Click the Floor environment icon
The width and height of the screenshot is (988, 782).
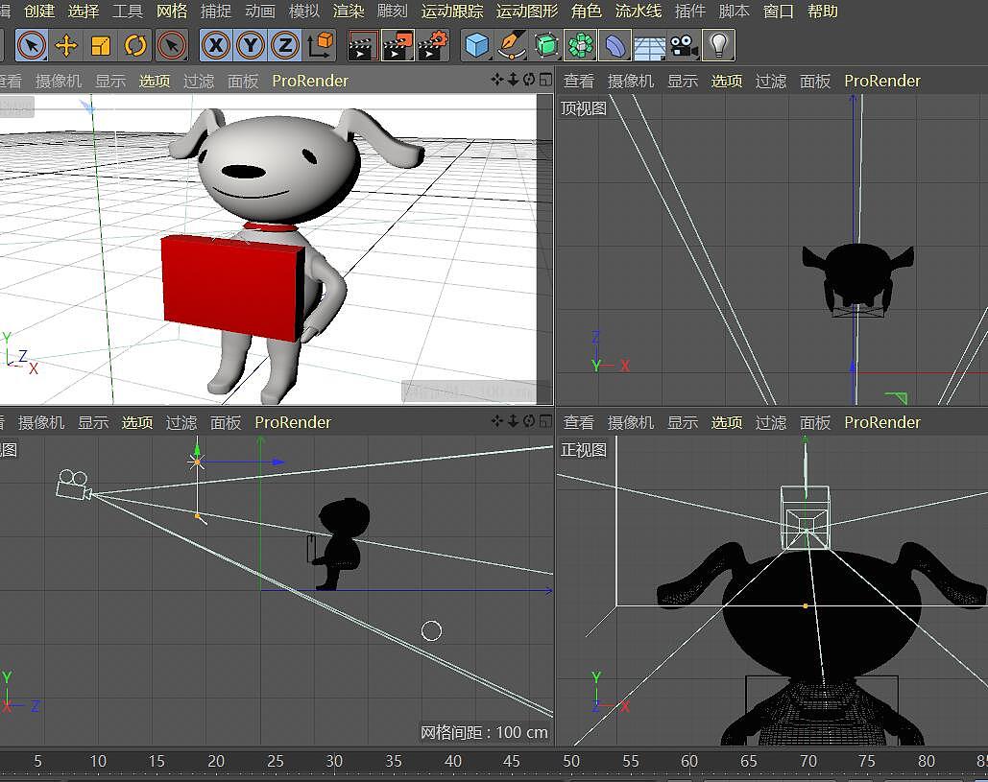(649, 45)
